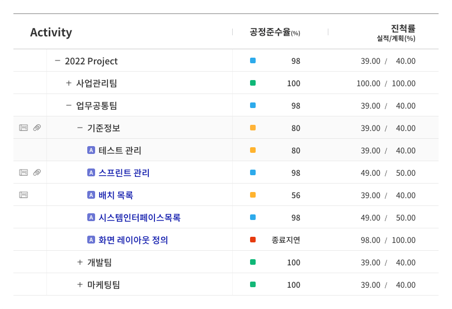This screenshot has height=309, width=452.
Task: Click orange status square for 기준정보
Action: click(253, 128)
